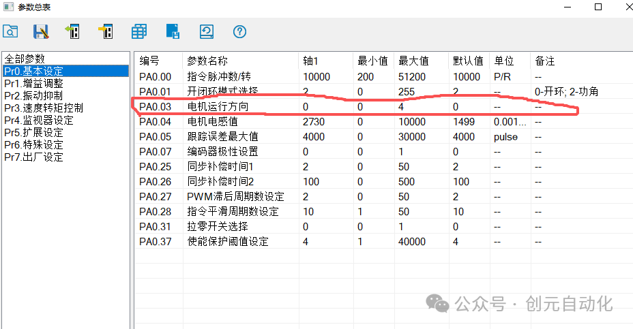Choose Pr7.出厂设定 in the sidebar
The image size is (633, 329).
click(x=34, y=157)
